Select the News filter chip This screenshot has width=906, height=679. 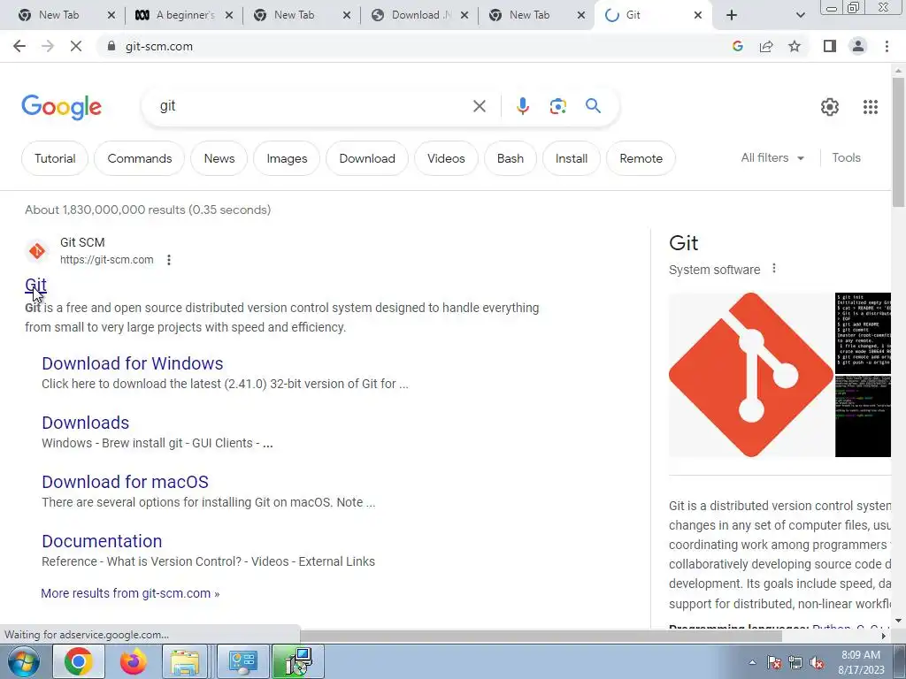coord(219,158)
